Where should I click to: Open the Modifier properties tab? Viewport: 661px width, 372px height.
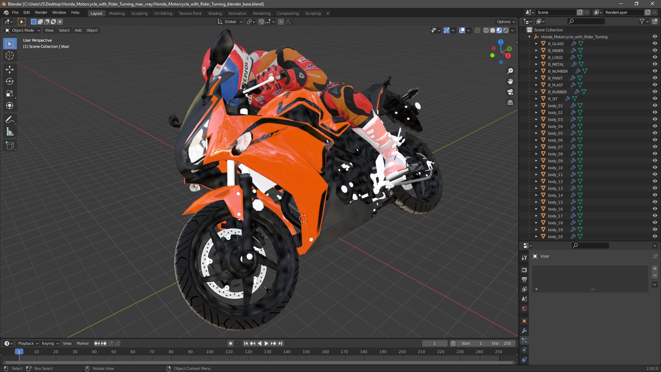pyautogui.click(x=524, y=331)
